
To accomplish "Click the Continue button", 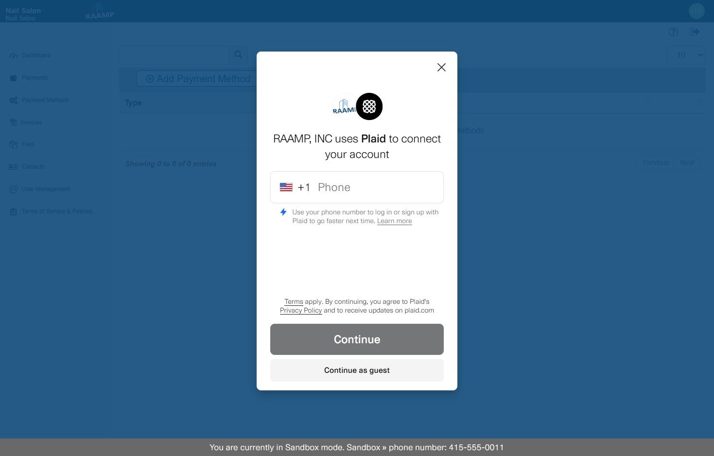I will [357, 339].
